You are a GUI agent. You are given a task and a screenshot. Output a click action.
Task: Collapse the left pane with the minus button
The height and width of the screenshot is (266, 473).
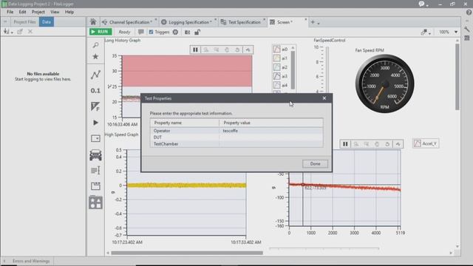[x=5, y=21]
